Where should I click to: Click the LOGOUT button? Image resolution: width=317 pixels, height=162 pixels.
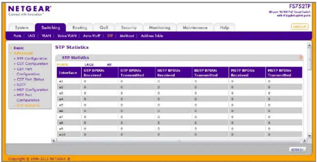coord(300,27)
